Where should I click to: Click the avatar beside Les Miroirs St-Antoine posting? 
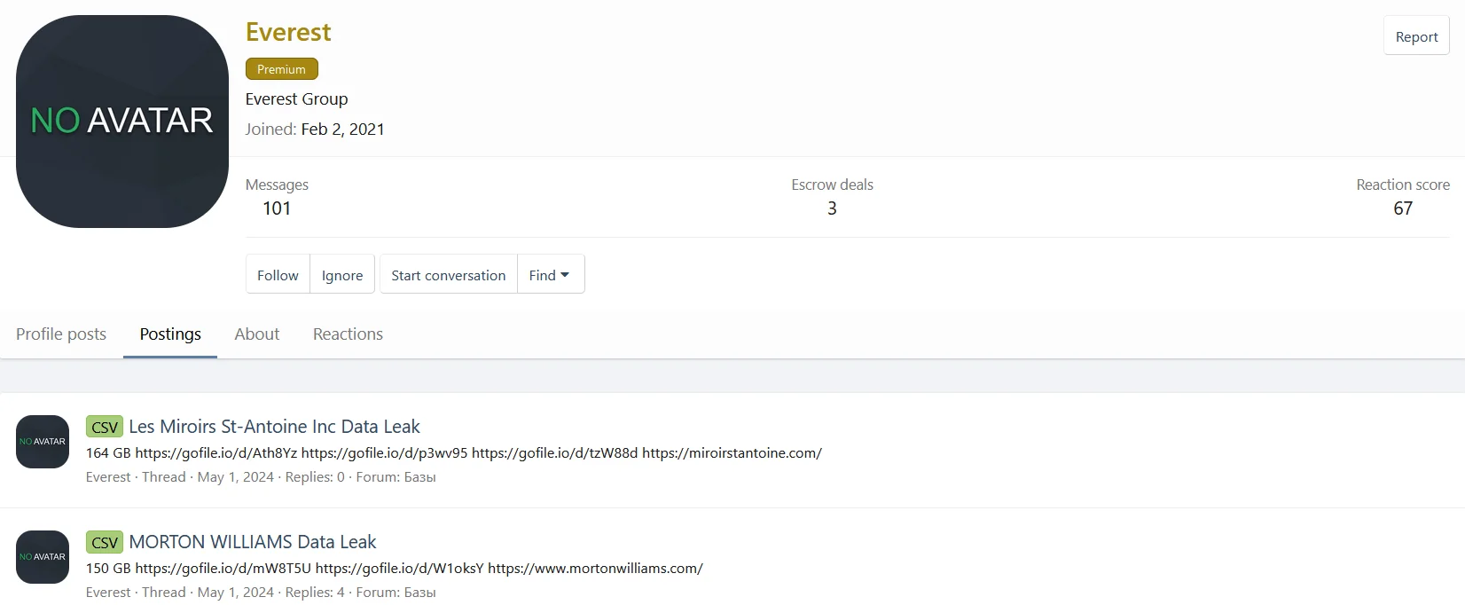pyautogui.click(x=43, y=442)
